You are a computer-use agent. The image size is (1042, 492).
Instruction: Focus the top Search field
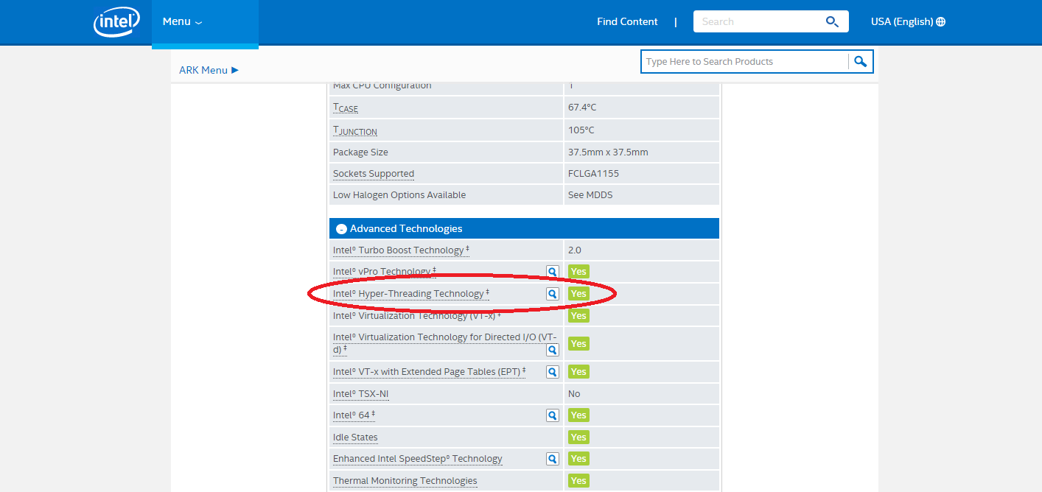[758, 21]
